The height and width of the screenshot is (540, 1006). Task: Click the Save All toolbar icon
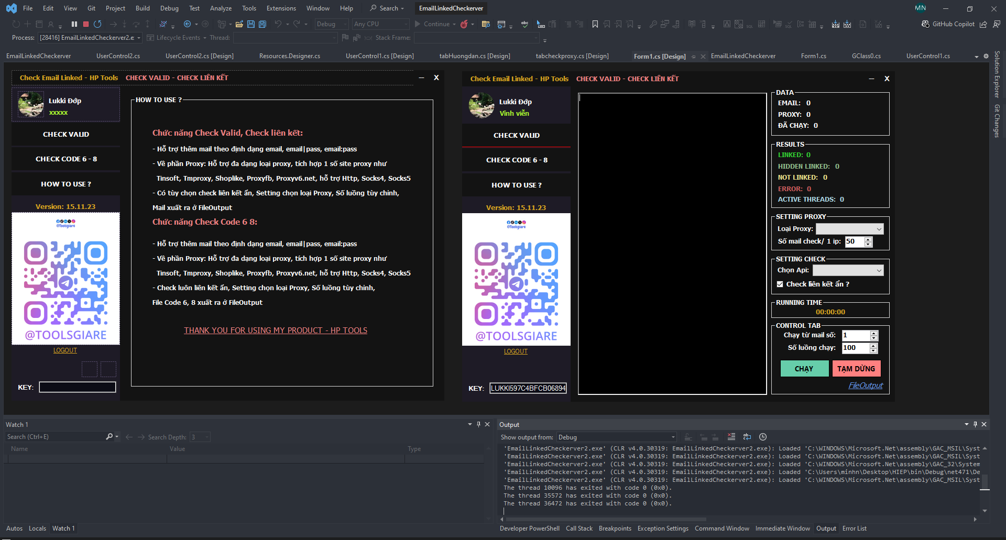tap(262, 24)
